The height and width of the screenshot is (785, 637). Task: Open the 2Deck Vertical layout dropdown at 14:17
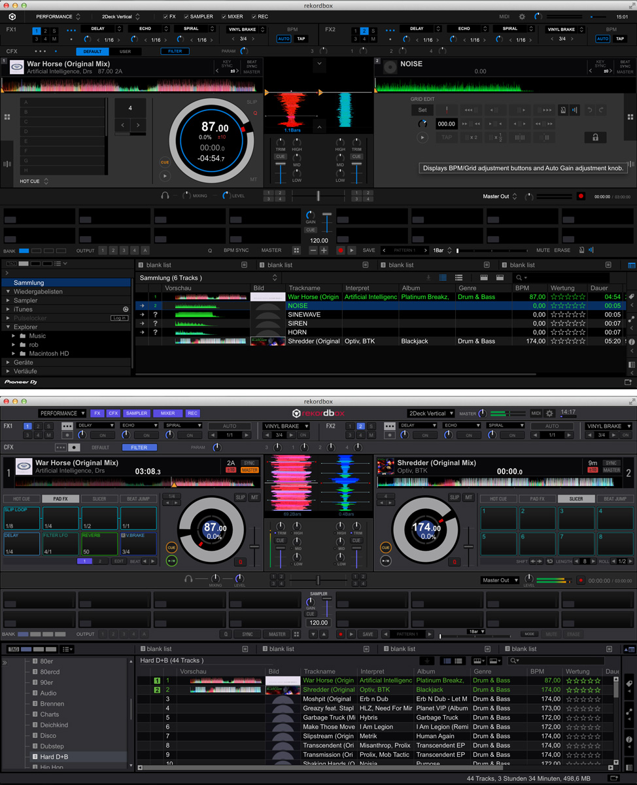(430, 413)
